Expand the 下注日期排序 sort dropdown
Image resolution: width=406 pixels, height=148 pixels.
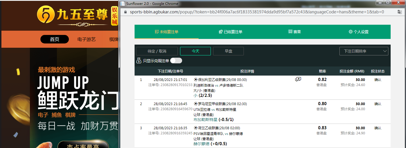(x=364, y=51)
